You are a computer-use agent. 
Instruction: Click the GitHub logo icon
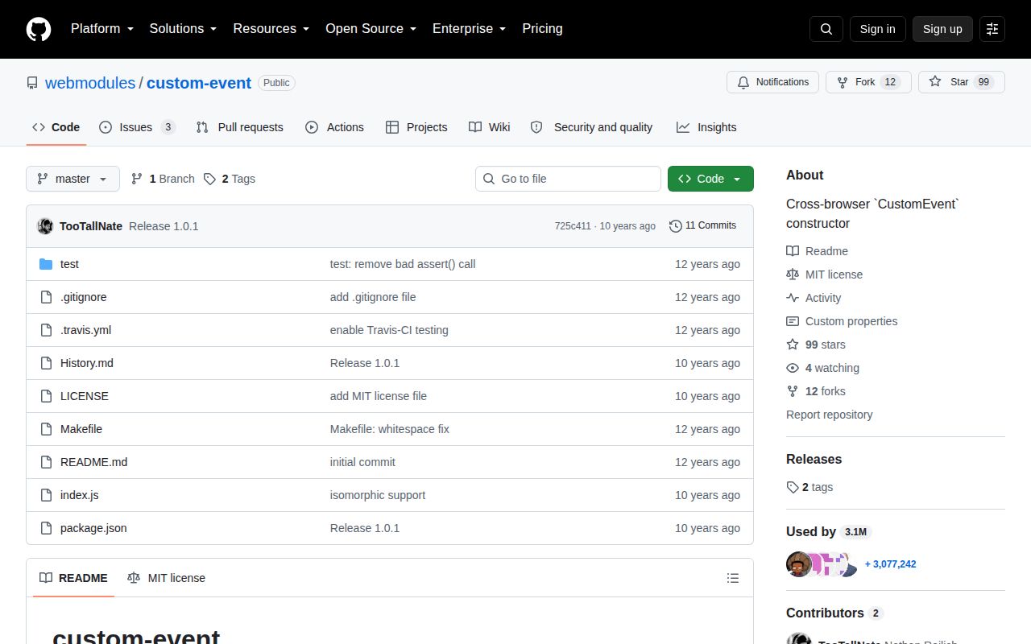tap(39, 29)
